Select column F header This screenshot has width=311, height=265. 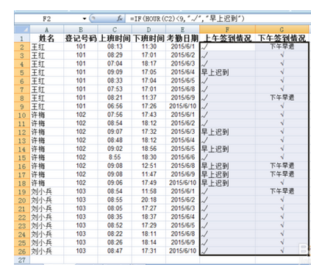click(x=227, y=29)
